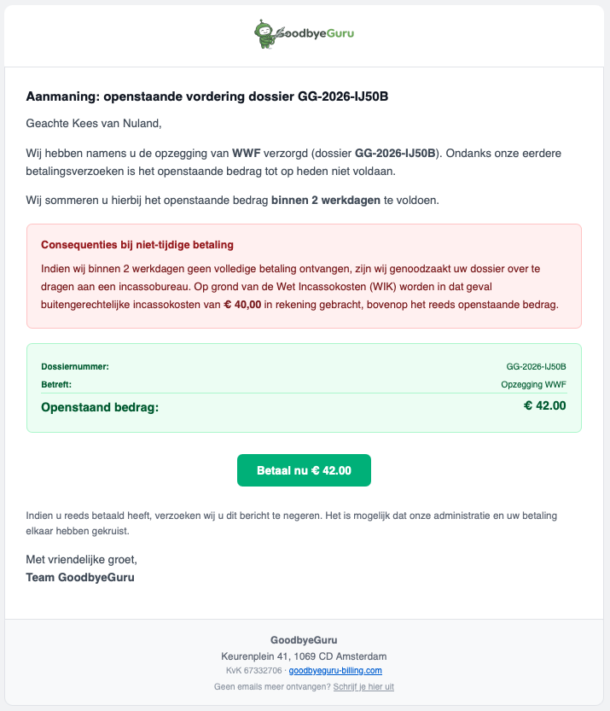The width and height of the screenshot is (610, 711).
Task: Click the Dossiernummer label in the green summary box
Action: pos(76,366)
